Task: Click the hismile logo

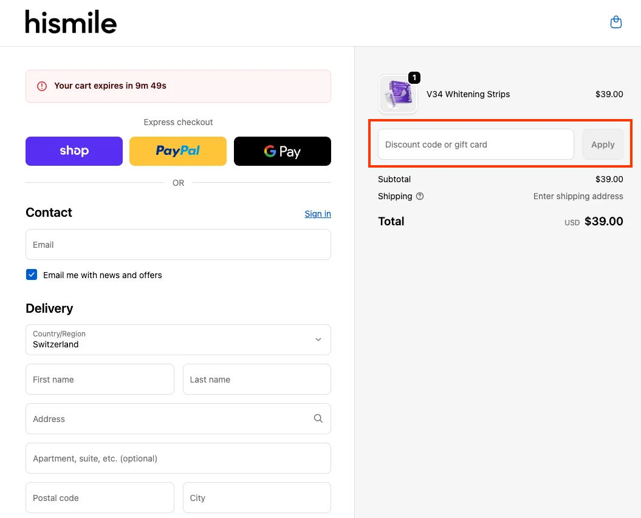Action: [70, 22]
